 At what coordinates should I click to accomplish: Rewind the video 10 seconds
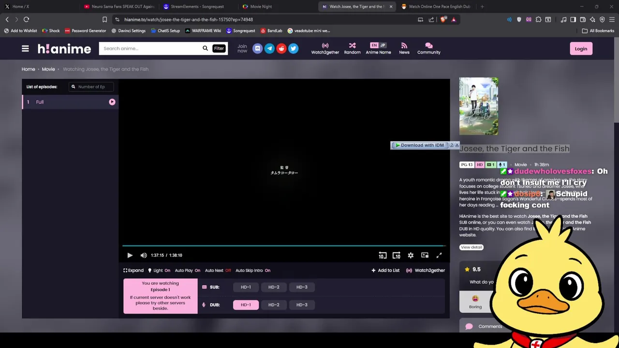coord(383,255)
